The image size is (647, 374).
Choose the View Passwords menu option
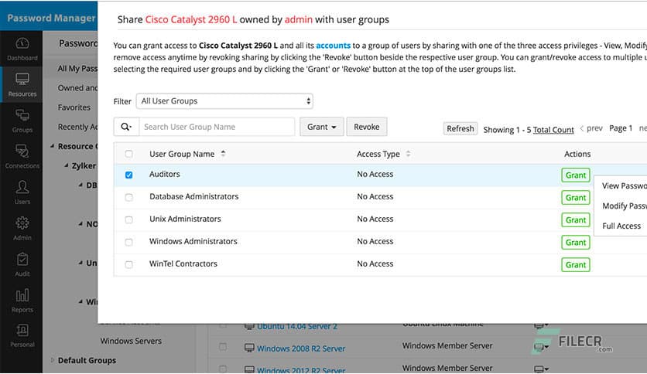coord(623,186)
